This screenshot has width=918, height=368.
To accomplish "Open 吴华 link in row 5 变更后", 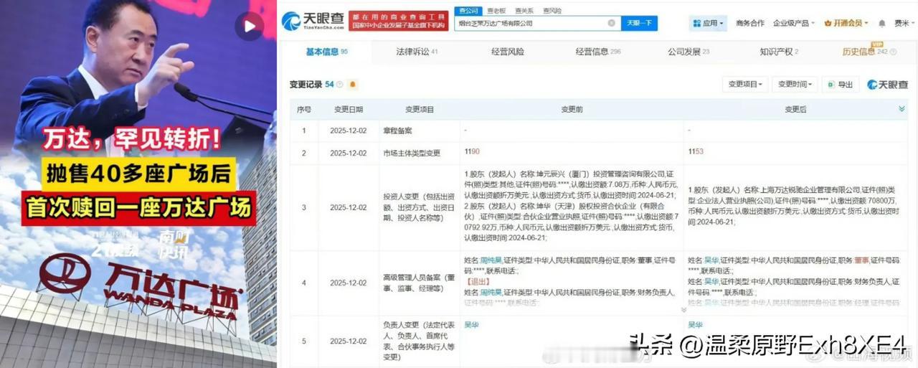I will 696,325.
